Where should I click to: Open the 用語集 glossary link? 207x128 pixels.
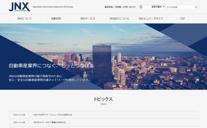118,7
